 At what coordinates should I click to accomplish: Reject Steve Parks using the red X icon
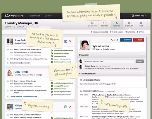coord(70,41)
